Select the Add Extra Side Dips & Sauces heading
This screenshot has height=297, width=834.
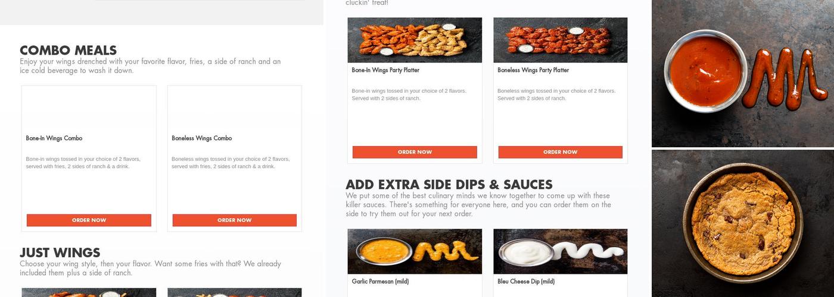tap(449, 185)
